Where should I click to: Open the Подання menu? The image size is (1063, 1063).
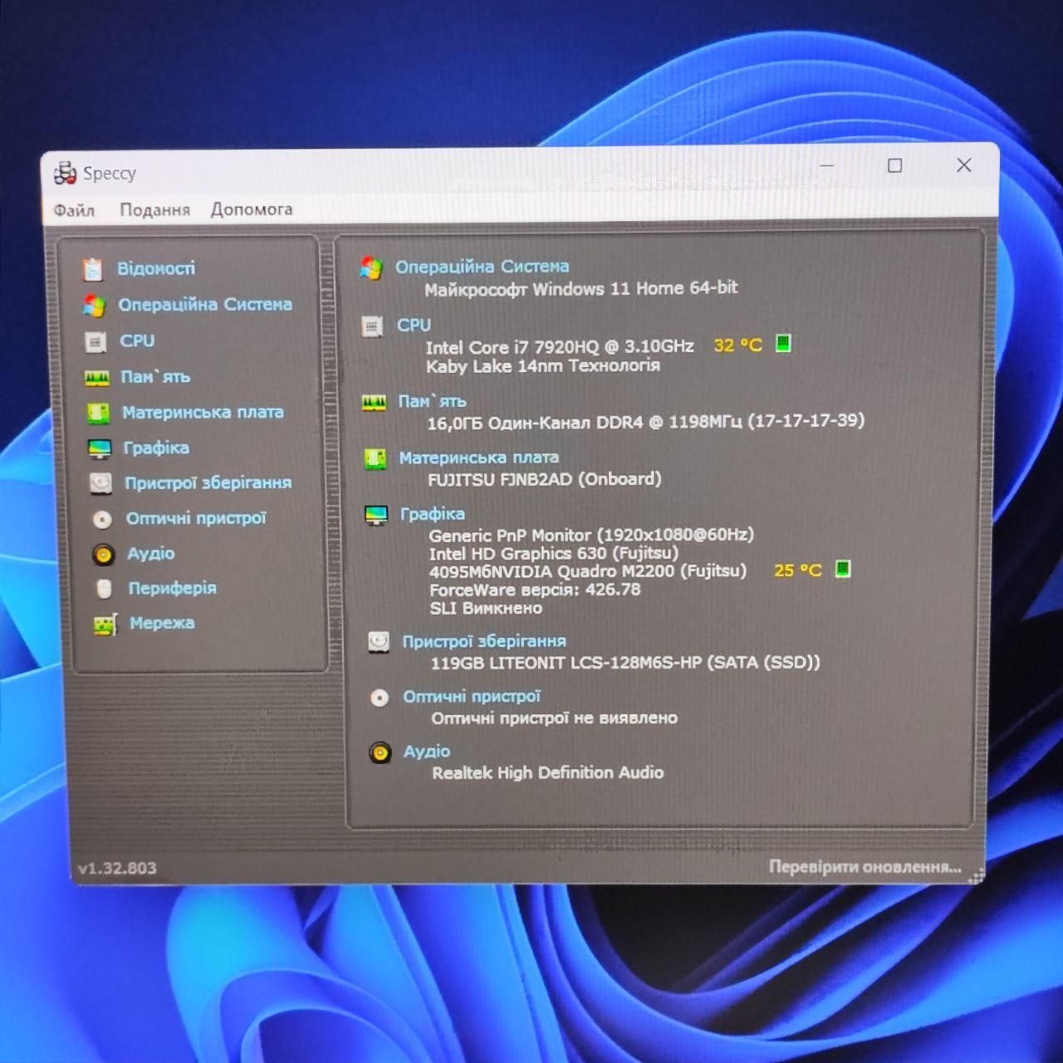(154, 209)
